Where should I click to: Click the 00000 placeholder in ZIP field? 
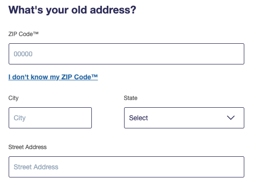(23, 54)
